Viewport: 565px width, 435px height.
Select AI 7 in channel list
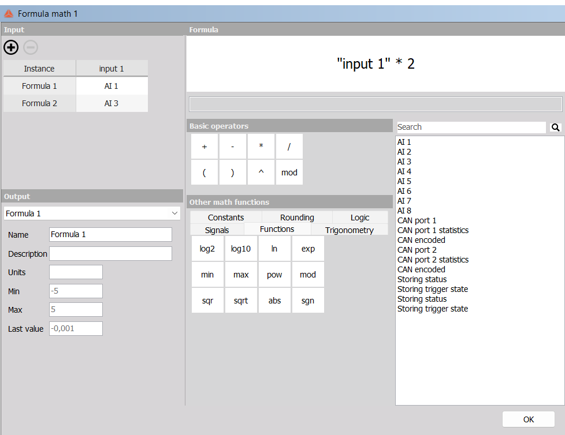pyautogui.click(x=404, y=201)
